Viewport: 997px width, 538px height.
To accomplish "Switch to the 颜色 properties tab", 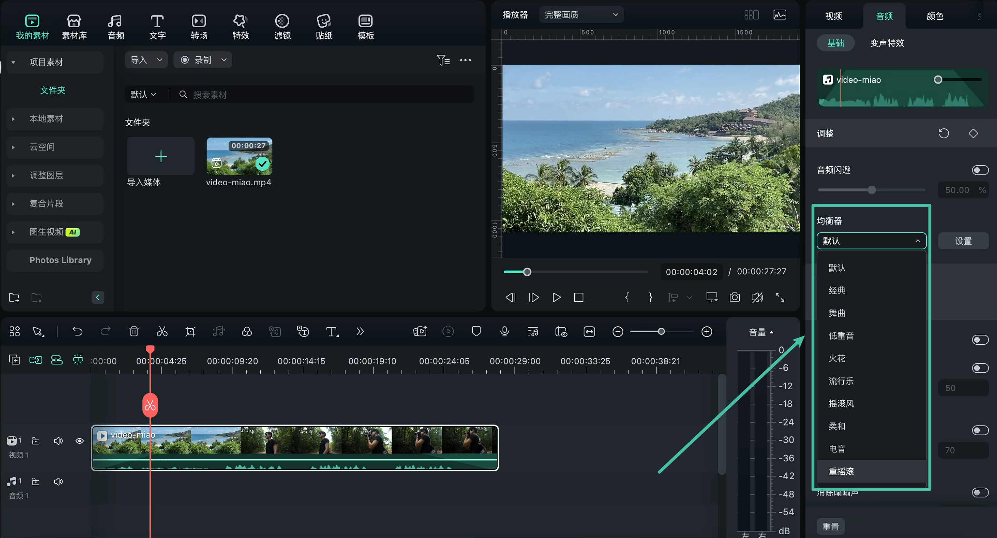I will pyautogui.click(x=935, y=16).
